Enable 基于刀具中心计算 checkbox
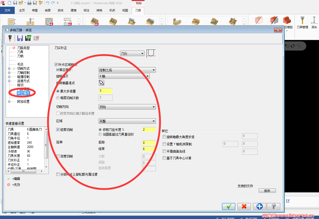Viewport: 319px width, 219px height. click(164, 158)
